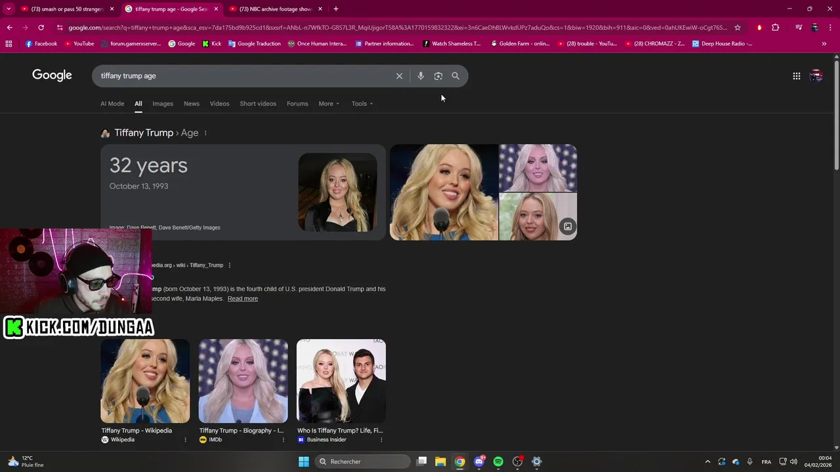Open Google Lens image search icon

click(x=438, y=76)
